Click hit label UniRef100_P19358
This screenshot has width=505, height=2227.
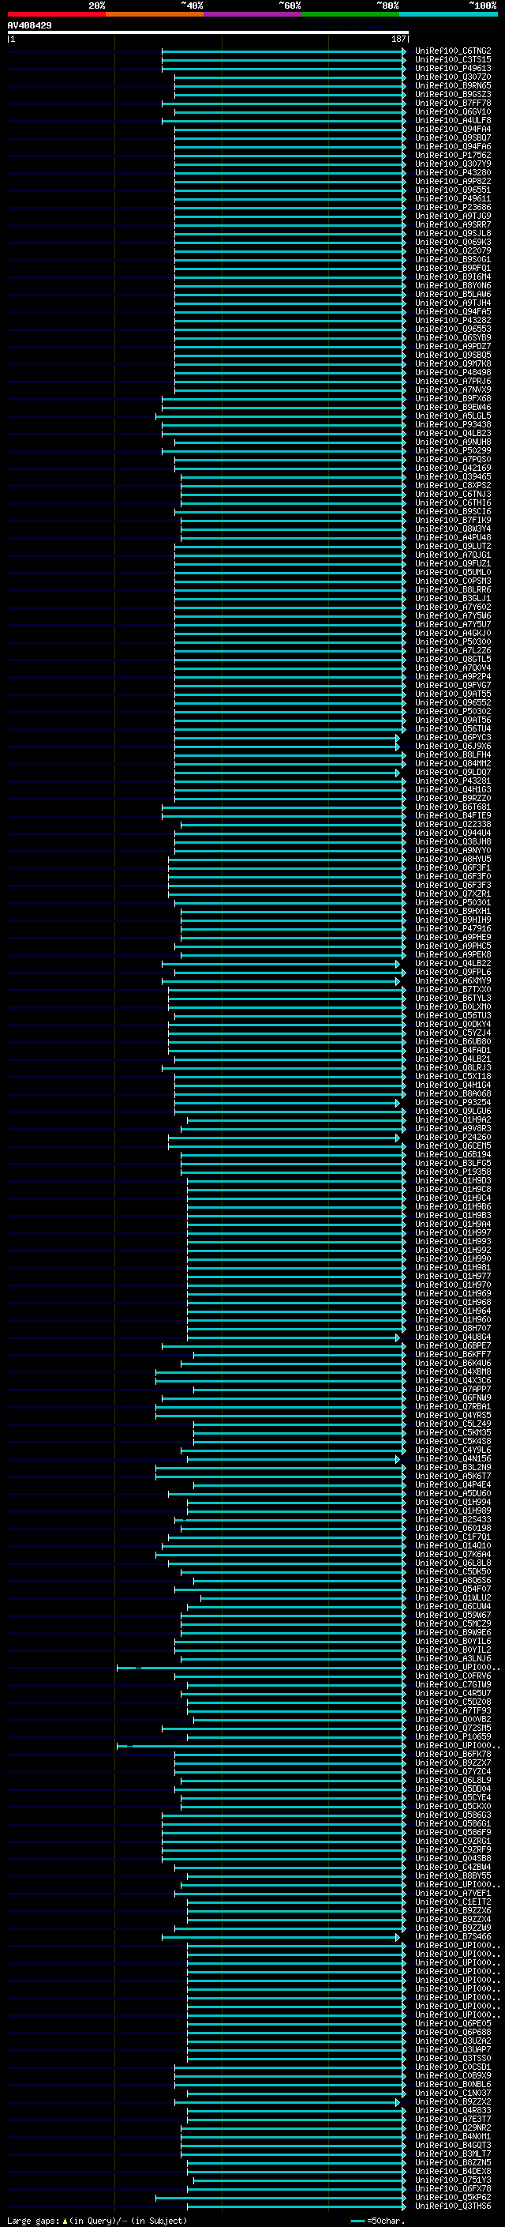click(453, 1172)
